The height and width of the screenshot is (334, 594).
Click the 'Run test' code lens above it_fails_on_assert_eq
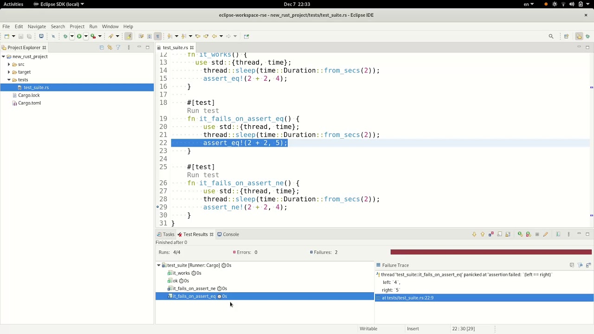(203, 110)
